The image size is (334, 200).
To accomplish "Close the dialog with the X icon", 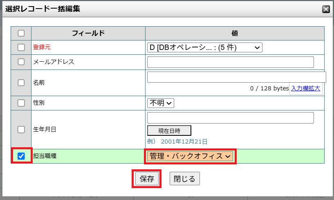I will (x=326, y=9).
